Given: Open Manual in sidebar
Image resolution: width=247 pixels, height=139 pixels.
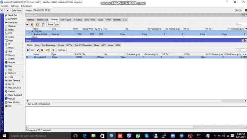Looking at the screenshot, I should pyautogui.click(x=11, y=99).
